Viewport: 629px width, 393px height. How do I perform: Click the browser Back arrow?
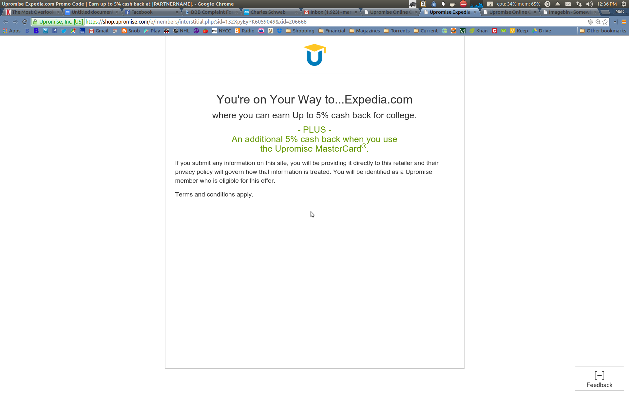coord(6,22)
